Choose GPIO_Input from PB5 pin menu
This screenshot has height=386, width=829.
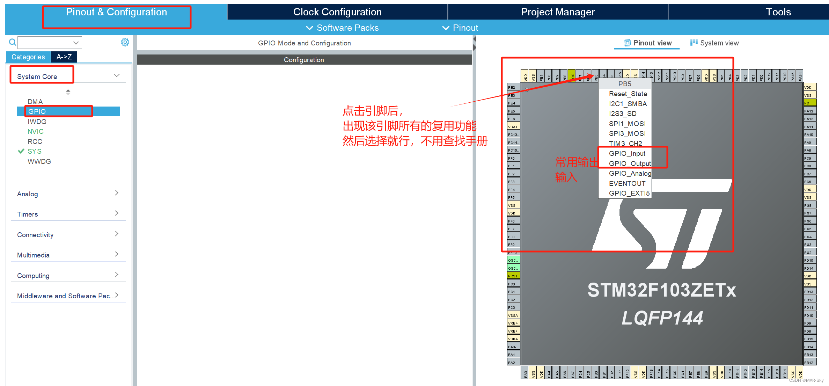627,153
